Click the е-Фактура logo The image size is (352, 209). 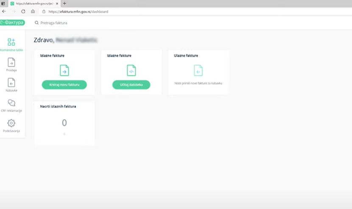[x=12, y=23]
